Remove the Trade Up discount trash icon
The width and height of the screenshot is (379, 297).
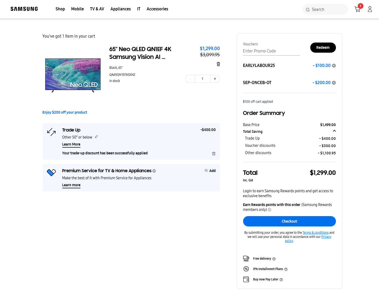pos(214,154)
